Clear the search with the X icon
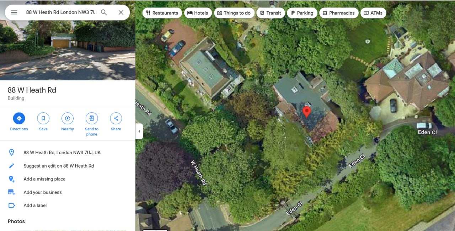Viewport: 455px width, 231px height. [x=121, y=12]
